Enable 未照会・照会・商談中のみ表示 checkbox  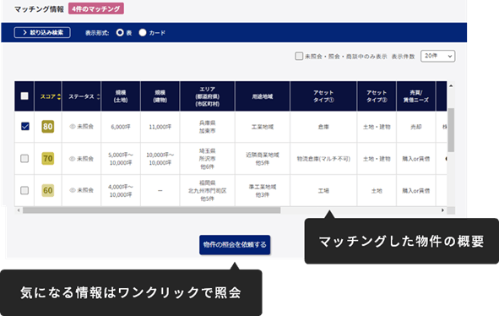tap(299, 56)
